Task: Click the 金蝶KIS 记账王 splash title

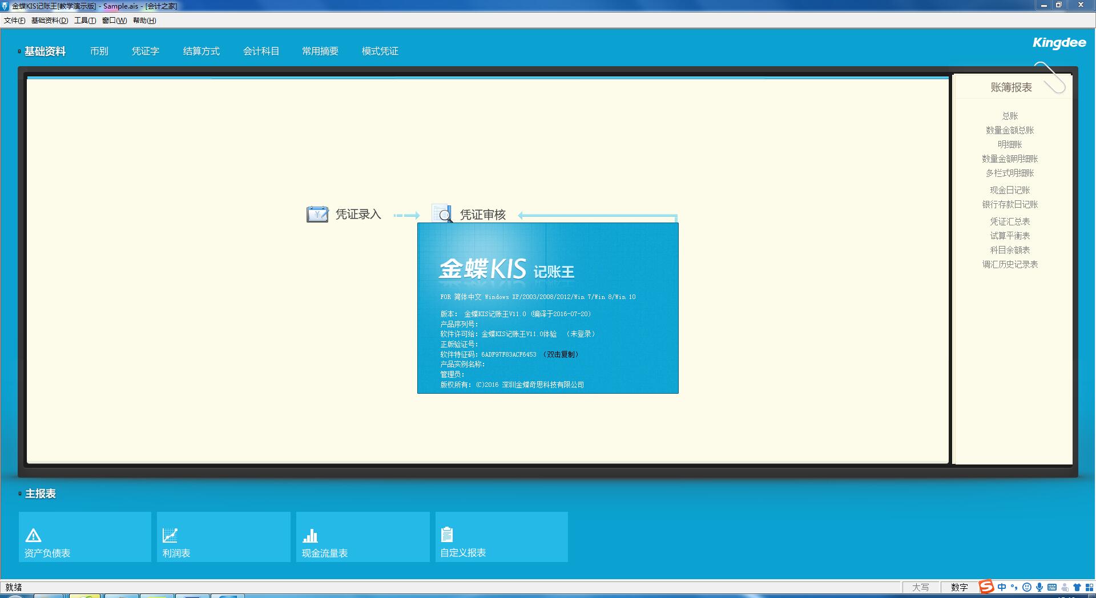Action: pos(506,269)
